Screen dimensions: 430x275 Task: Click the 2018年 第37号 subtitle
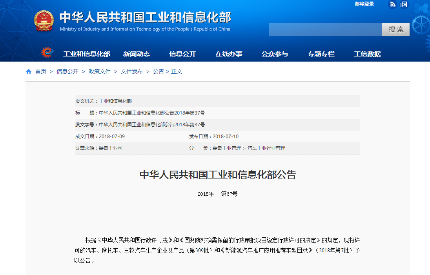click(217, 194)
